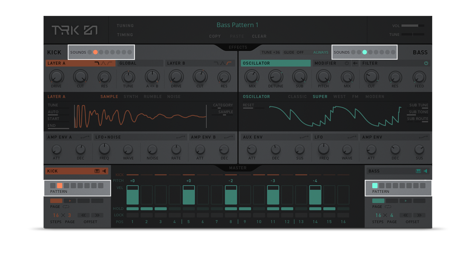The image size is (476, 273).
Task: Select the WEST oscillator type
Action: coord(340,97)
